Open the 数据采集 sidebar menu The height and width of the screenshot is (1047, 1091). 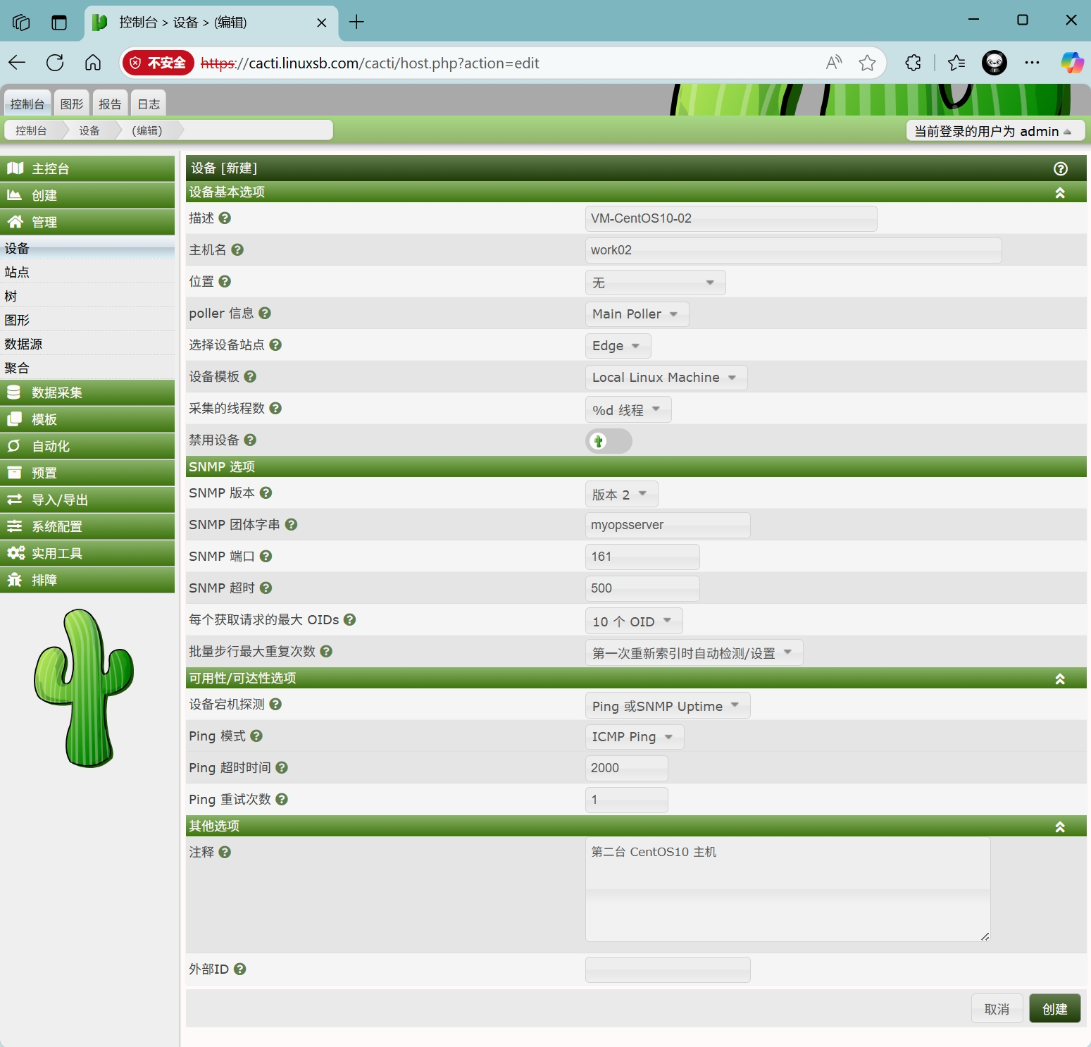pos(87,393)
